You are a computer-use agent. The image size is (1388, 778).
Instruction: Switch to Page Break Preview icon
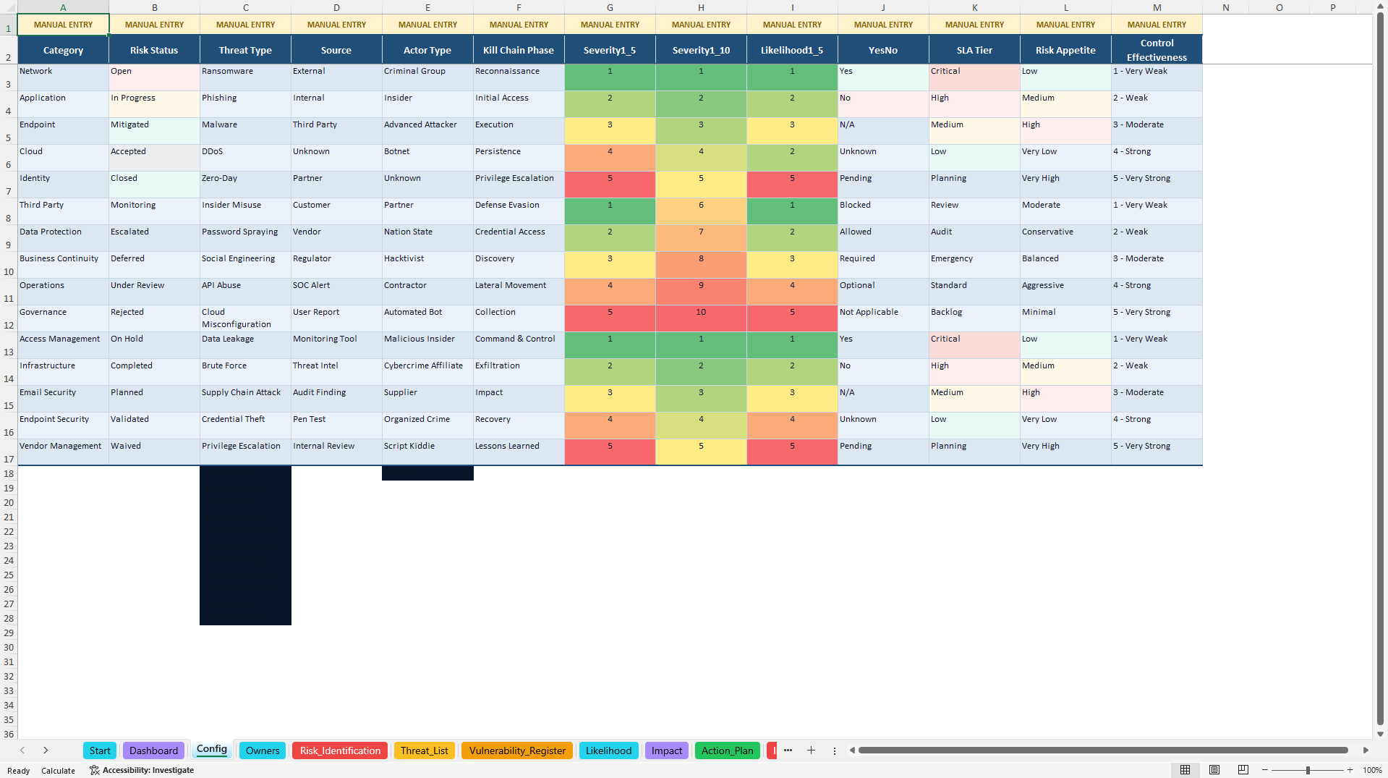point(1243,770)
